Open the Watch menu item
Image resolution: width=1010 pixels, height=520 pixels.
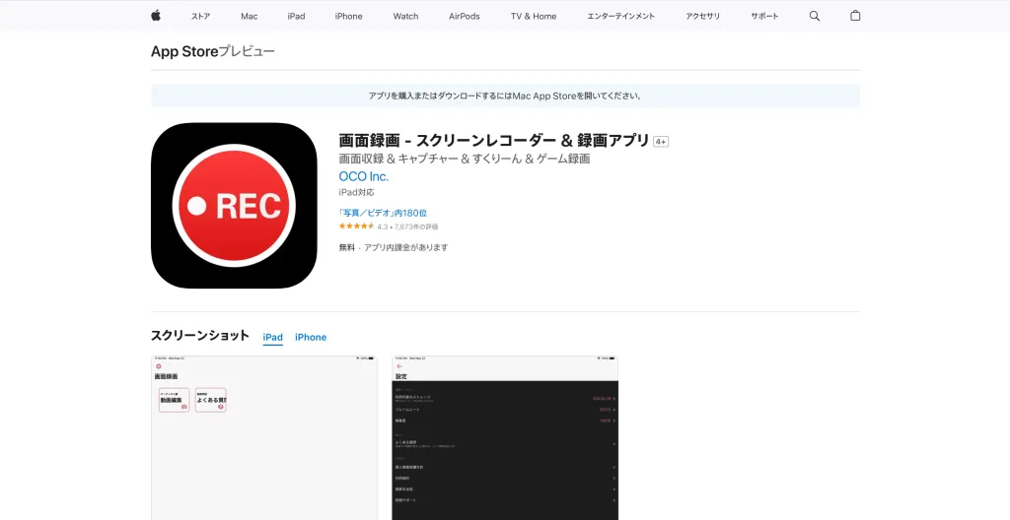click(405, 17)
